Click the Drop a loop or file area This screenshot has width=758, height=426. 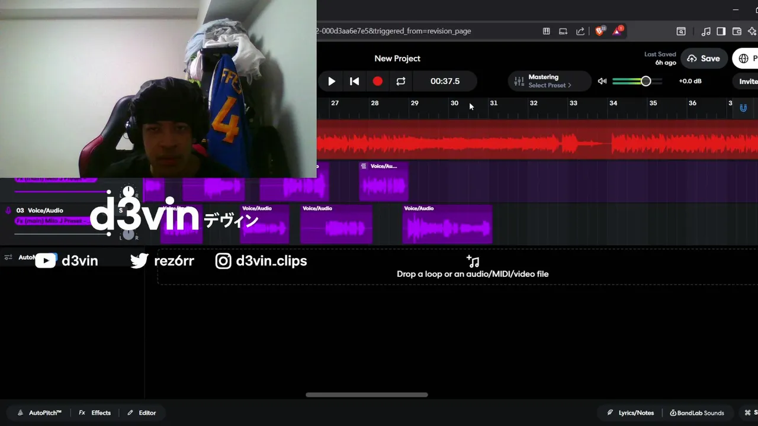(x=457, y=267)
